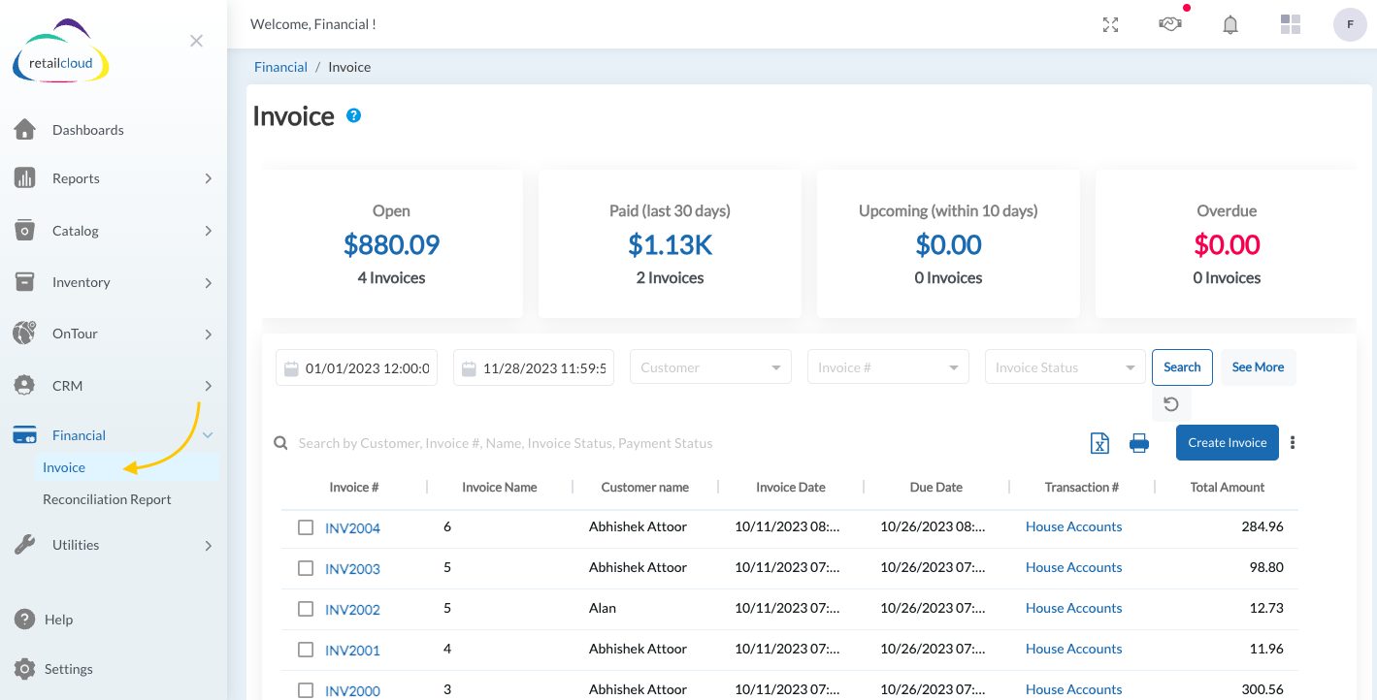Go to Financial in the breadcrumb

click(x=280, y=66)
